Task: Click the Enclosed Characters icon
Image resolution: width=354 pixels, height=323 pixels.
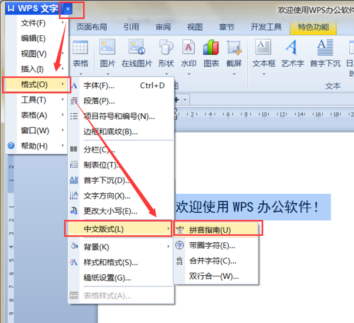Action: (x=180, y=245)
